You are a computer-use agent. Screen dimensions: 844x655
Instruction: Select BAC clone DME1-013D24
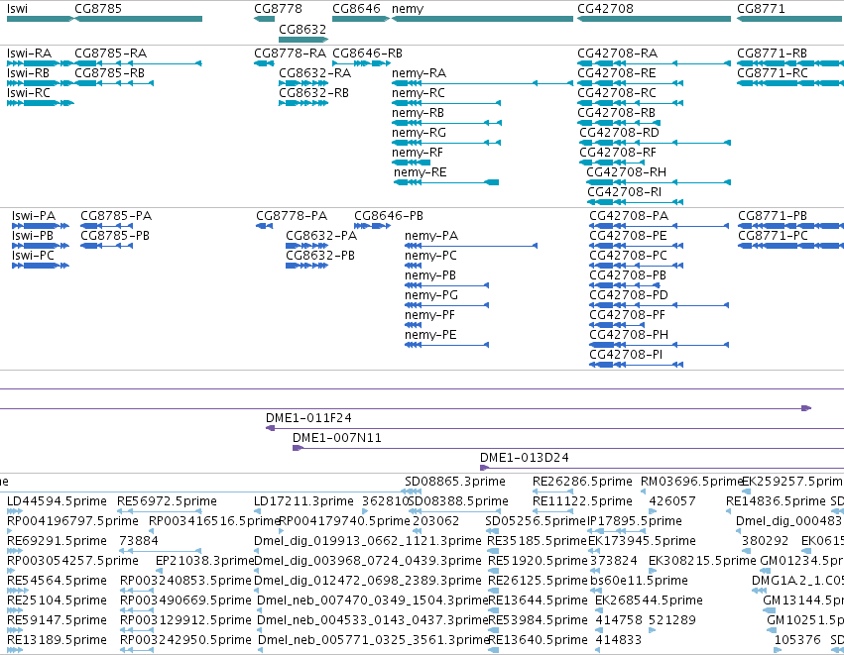663,468
